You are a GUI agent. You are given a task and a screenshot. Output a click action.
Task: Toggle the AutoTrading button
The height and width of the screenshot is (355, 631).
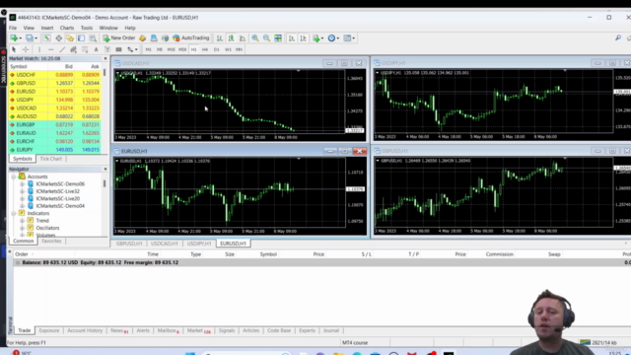(x=191, y=38)
